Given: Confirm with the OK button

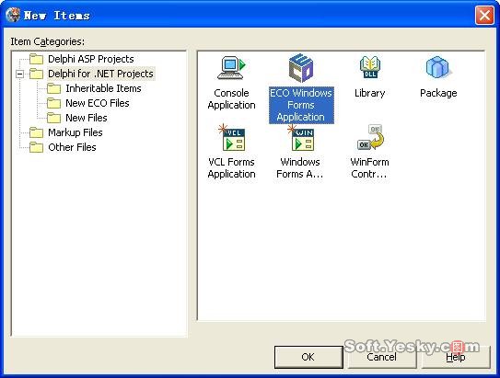Looking at the screenshot, I should pos(308,357).
